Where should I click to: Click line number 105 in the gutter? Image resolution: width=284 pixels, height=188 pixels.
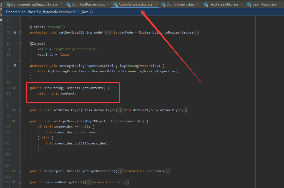7,154
